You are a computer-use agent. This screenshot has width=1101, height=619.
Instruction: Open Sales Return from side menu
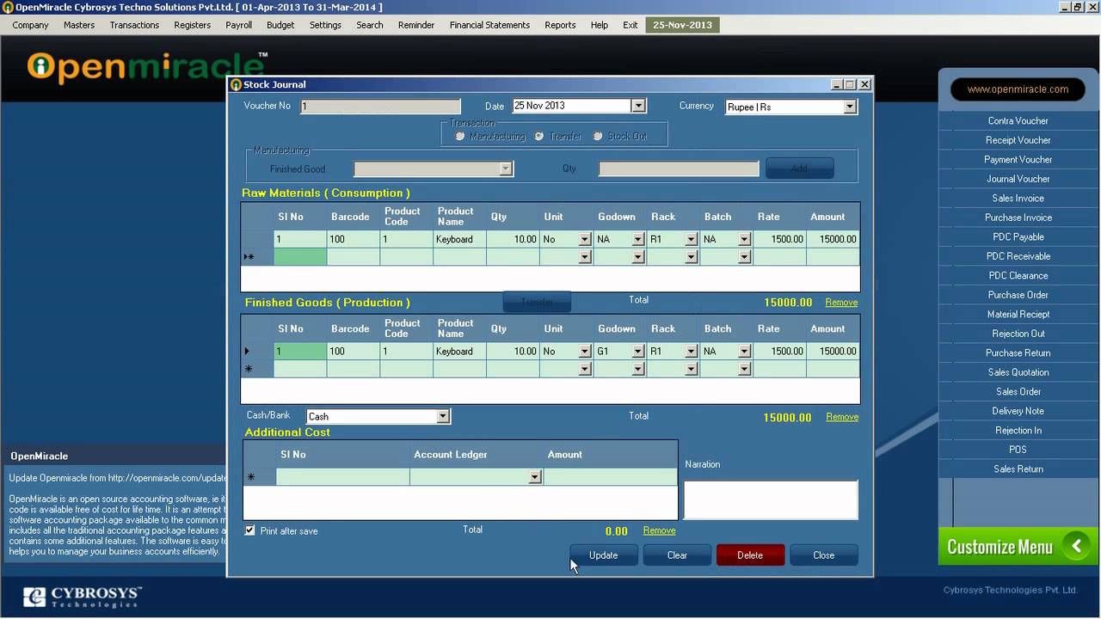(1018, 469)
